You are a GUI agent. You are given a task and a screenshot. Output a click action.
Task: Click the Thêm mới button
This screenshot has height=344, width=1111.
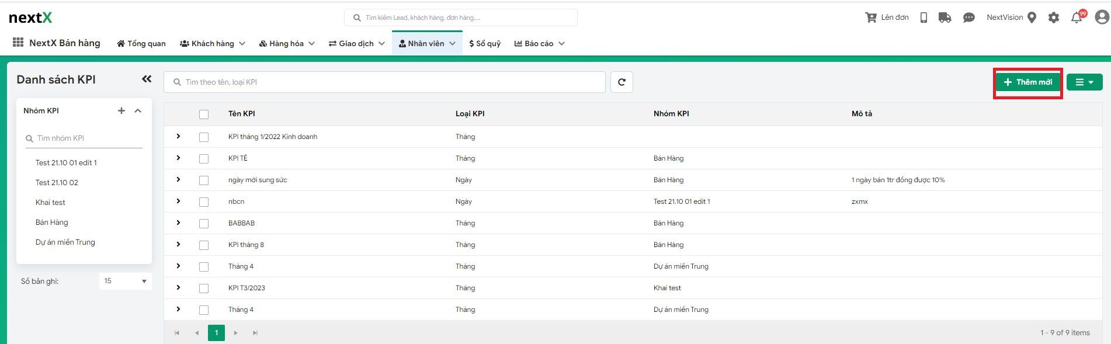coord(1027,82)
